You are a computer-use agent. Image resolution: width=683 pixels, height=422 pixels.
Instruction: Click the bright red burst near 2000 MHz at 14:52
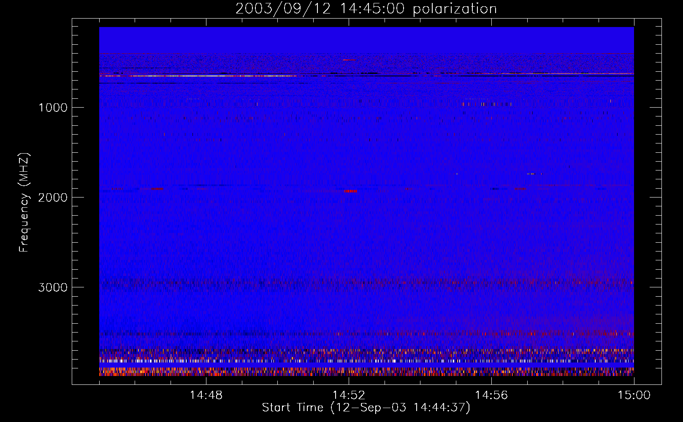[350, 191]
